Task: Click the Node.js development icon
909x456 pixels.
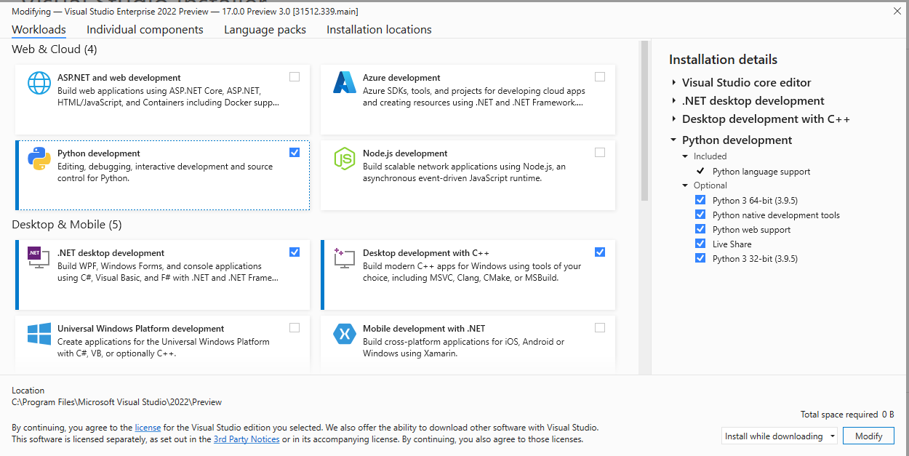Action: coord(344,159)
